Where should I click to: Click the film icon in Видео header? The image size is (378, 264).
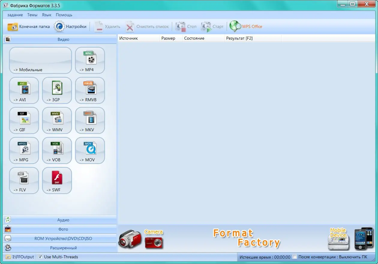[x=8, y=39]
